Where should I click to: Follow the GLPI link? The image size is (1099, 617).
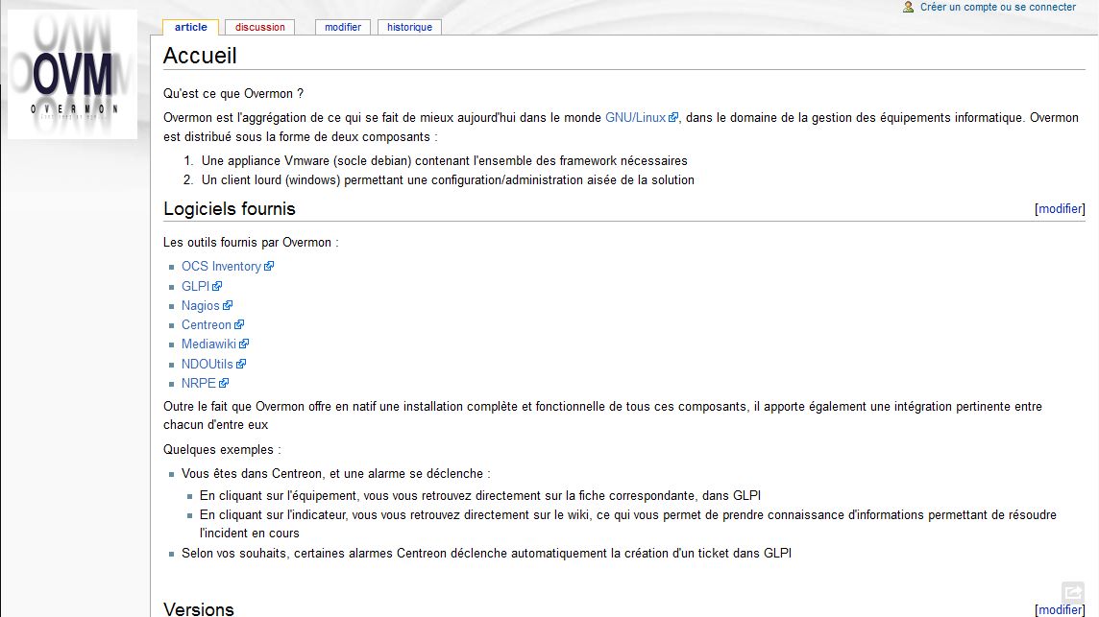pyautogui.click(x=195, y=286)
